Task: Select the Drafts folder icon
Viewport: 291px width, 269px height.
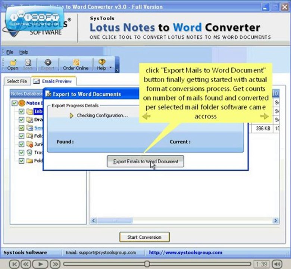Action: (29, 120)
